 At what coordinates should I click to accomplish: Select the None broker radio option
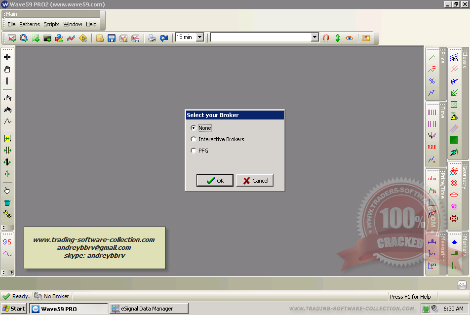194,128
